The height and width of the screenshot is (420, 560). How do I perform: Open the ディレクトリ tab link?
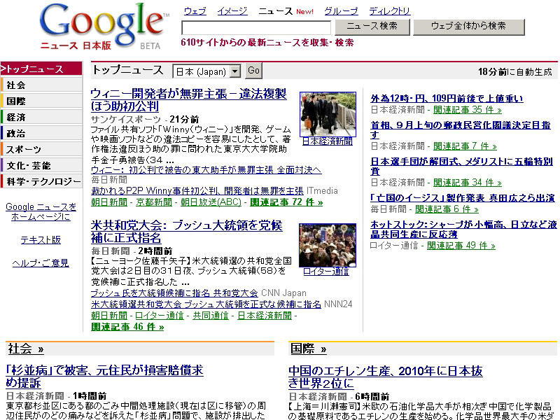coord(390,11)
